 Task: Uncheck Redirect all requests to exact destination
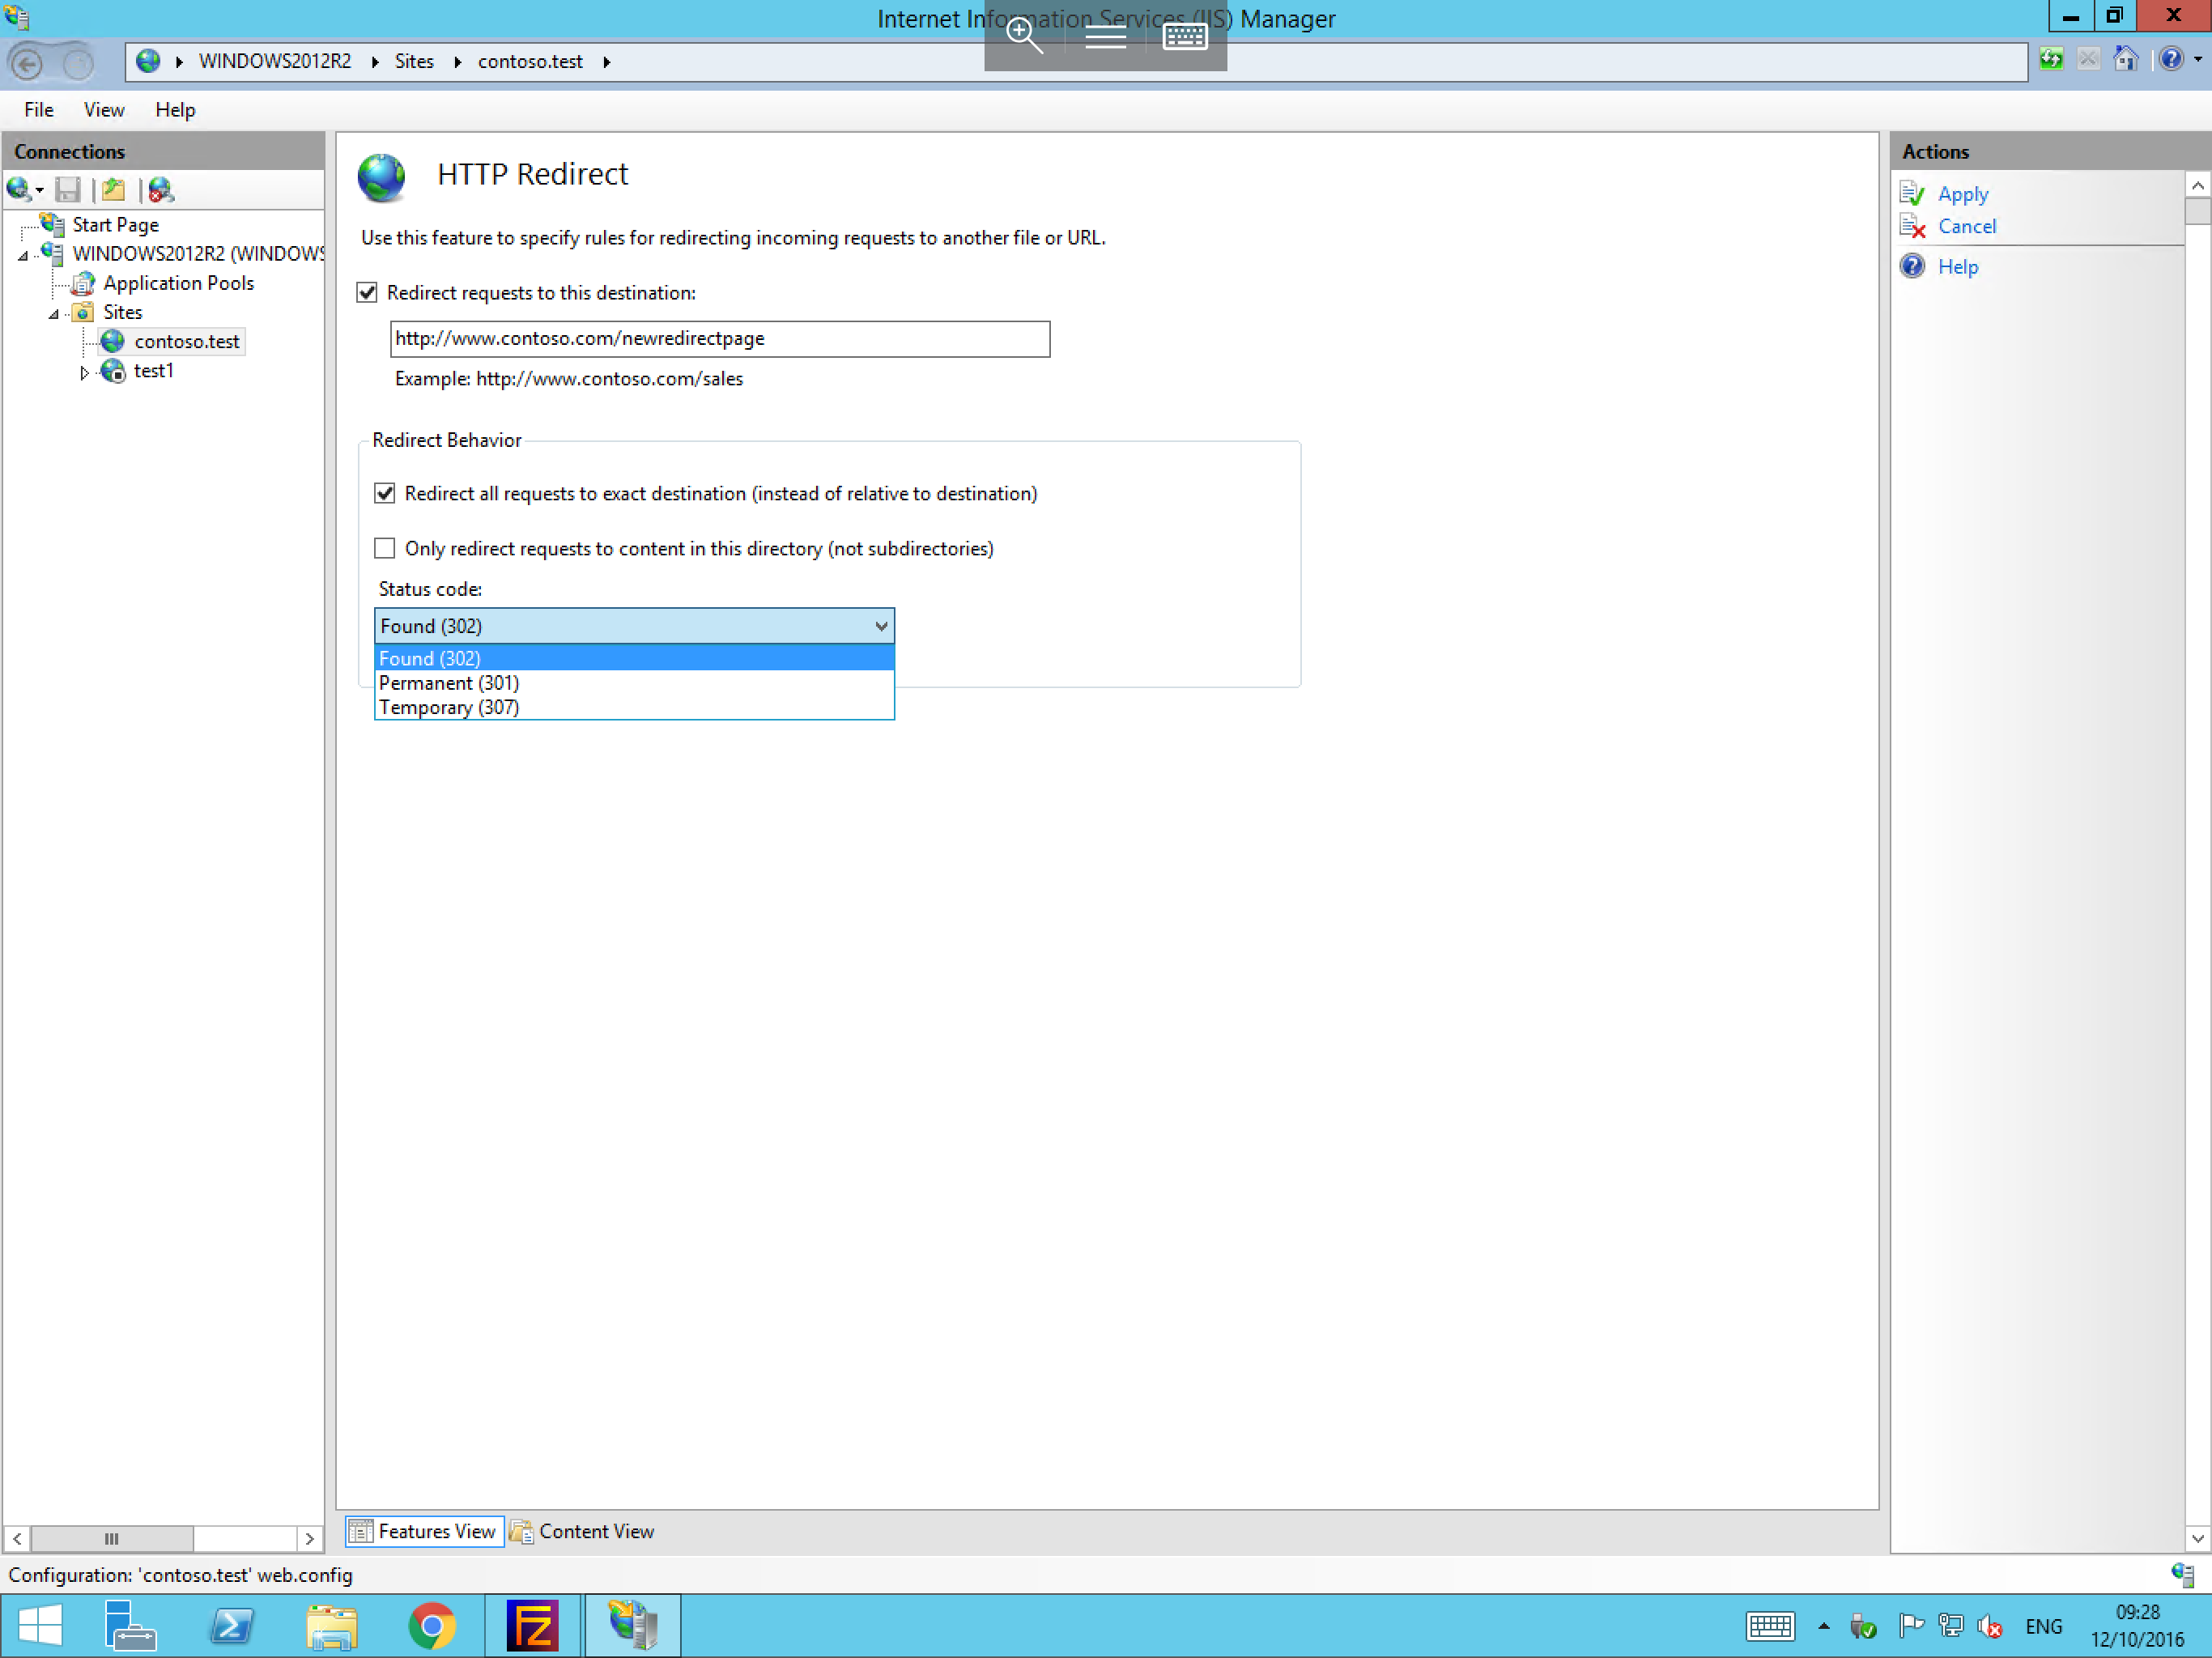click(x=385, y=493)
